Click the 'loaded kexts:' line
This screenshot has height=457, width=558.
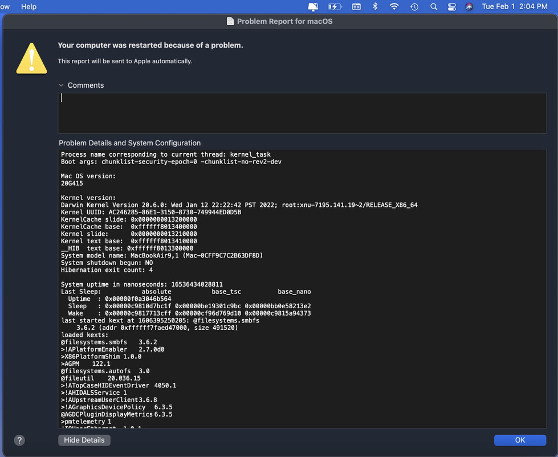coord(85,334)
